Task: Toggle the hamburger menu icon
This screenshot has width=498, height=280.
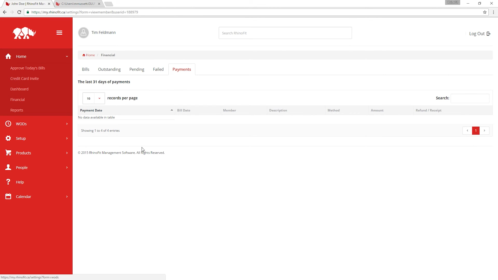Action: 59,33
